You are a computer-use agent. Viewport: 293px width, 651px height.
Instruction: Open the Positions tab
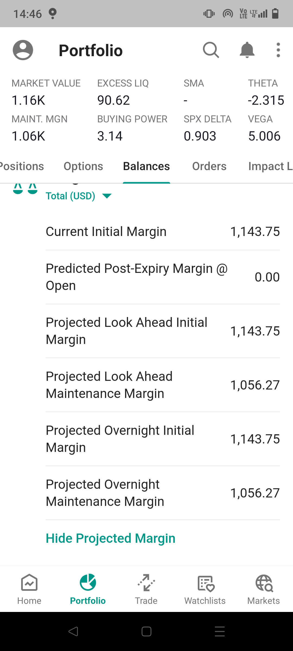22,166
